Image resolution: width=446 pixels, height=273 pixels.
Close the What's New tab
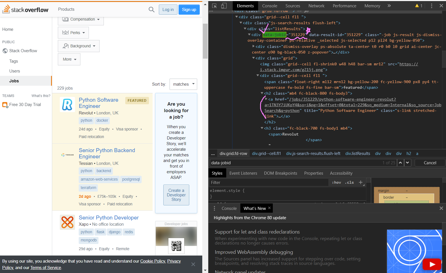[x=269, y=208]
